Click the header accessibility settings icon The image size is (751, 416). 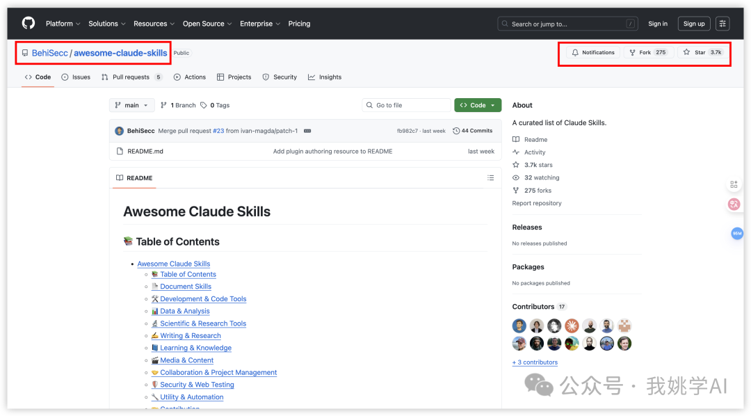click(x=722, y=24)
